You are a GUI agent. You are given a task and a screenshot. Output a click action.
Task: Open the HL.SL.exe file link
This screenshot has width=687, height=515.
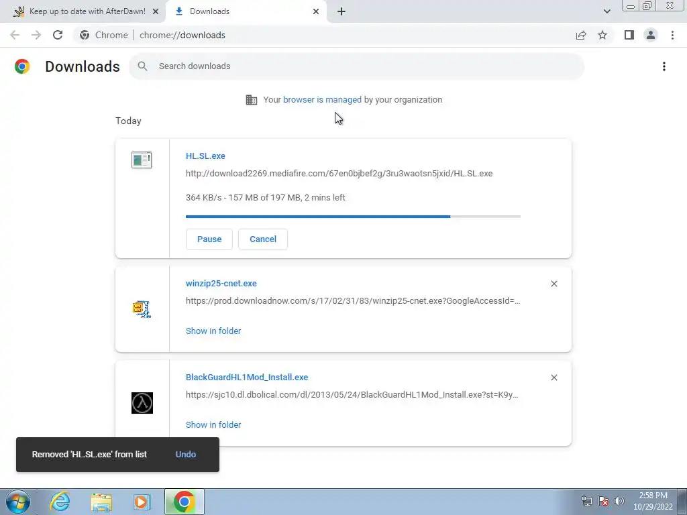tap(205, 156)
